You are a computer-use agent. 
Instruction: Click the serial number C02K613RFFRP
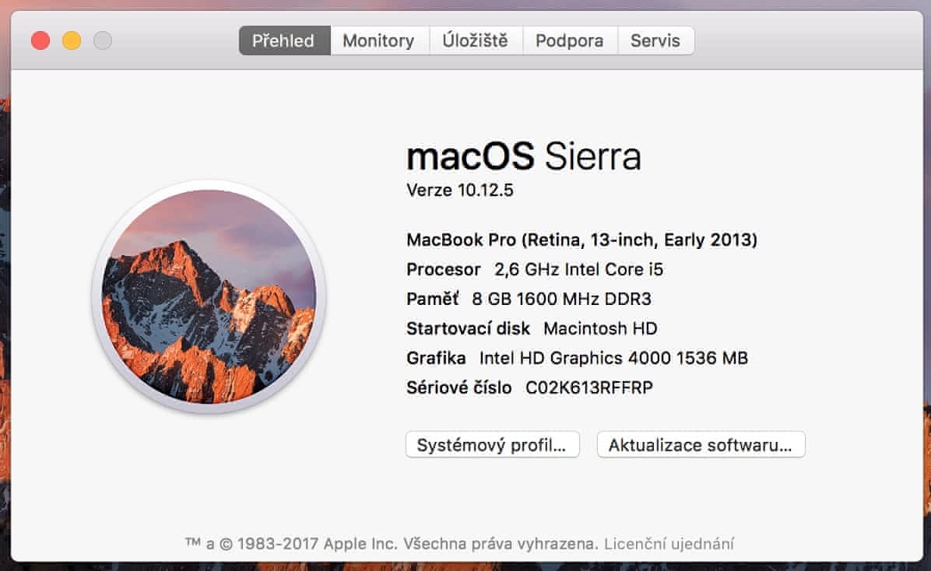(x=589, y=387)
